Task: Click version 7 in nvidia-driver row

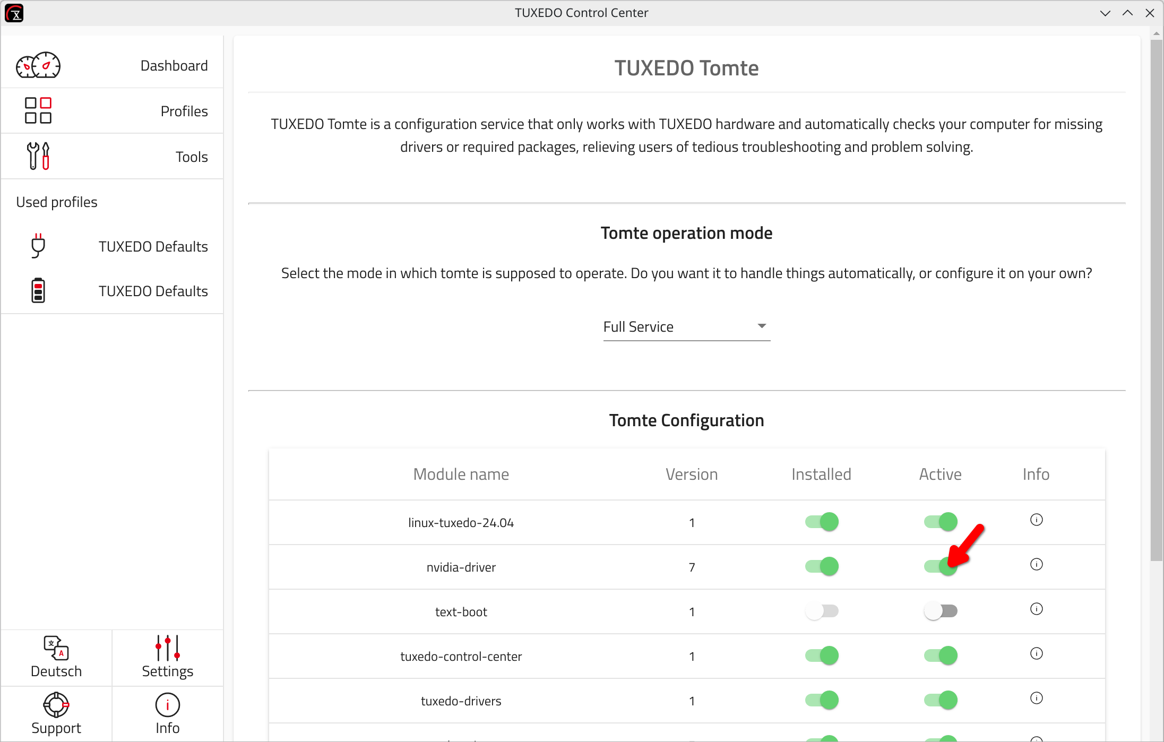Action: coord(692,567)
